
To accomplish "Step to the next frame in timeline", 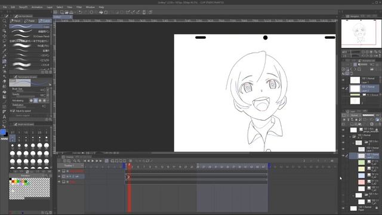I will point(97,161).
